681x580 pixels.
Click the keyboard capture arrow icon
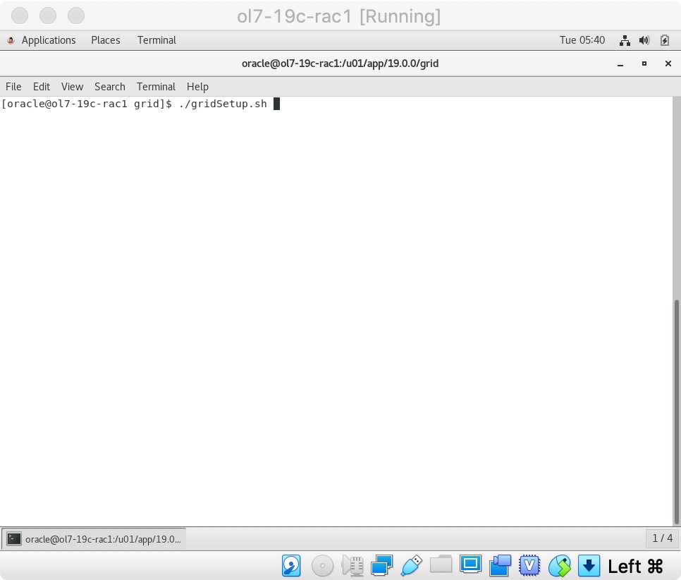pyautogui.click(x=589, y=566)
